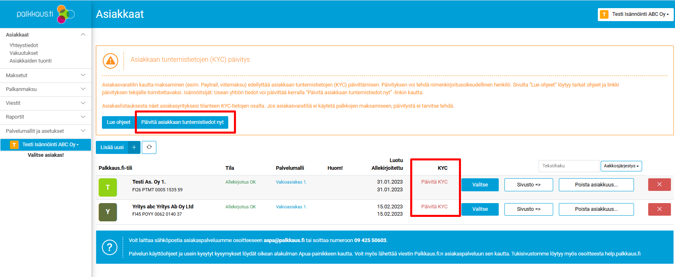Click the Palkkaus.fi logo
Screen dimensions: 675x277
[x=45, y=14]
